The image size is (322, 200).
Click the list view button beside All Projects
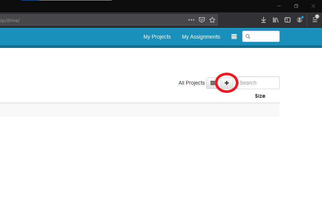coord(212,83)
